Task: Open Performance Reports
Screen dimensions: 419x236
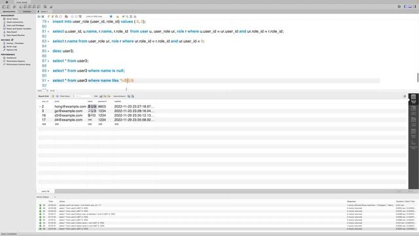Action: tap(16, 61)
